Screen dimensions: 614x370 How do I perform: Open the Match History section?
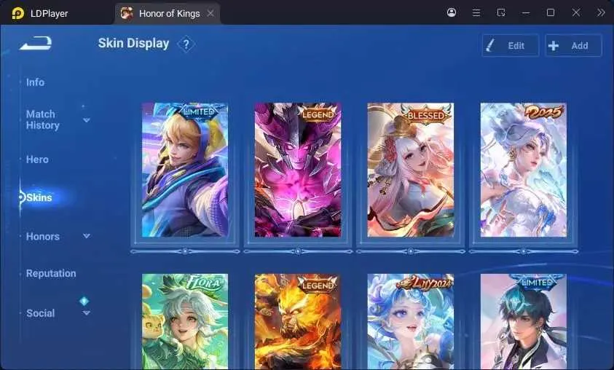pos(43,119)
